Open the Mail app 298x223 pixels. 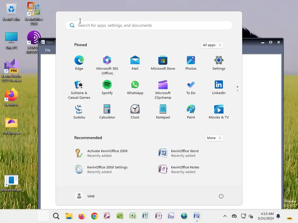[135, 63]
